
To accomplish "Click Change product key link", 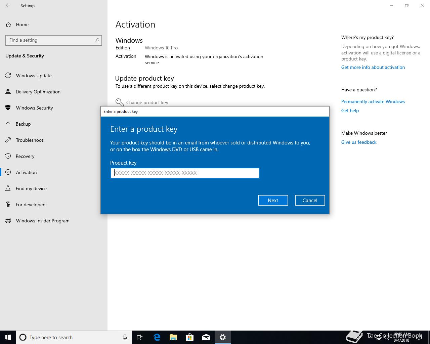I will tap(147, 102).
